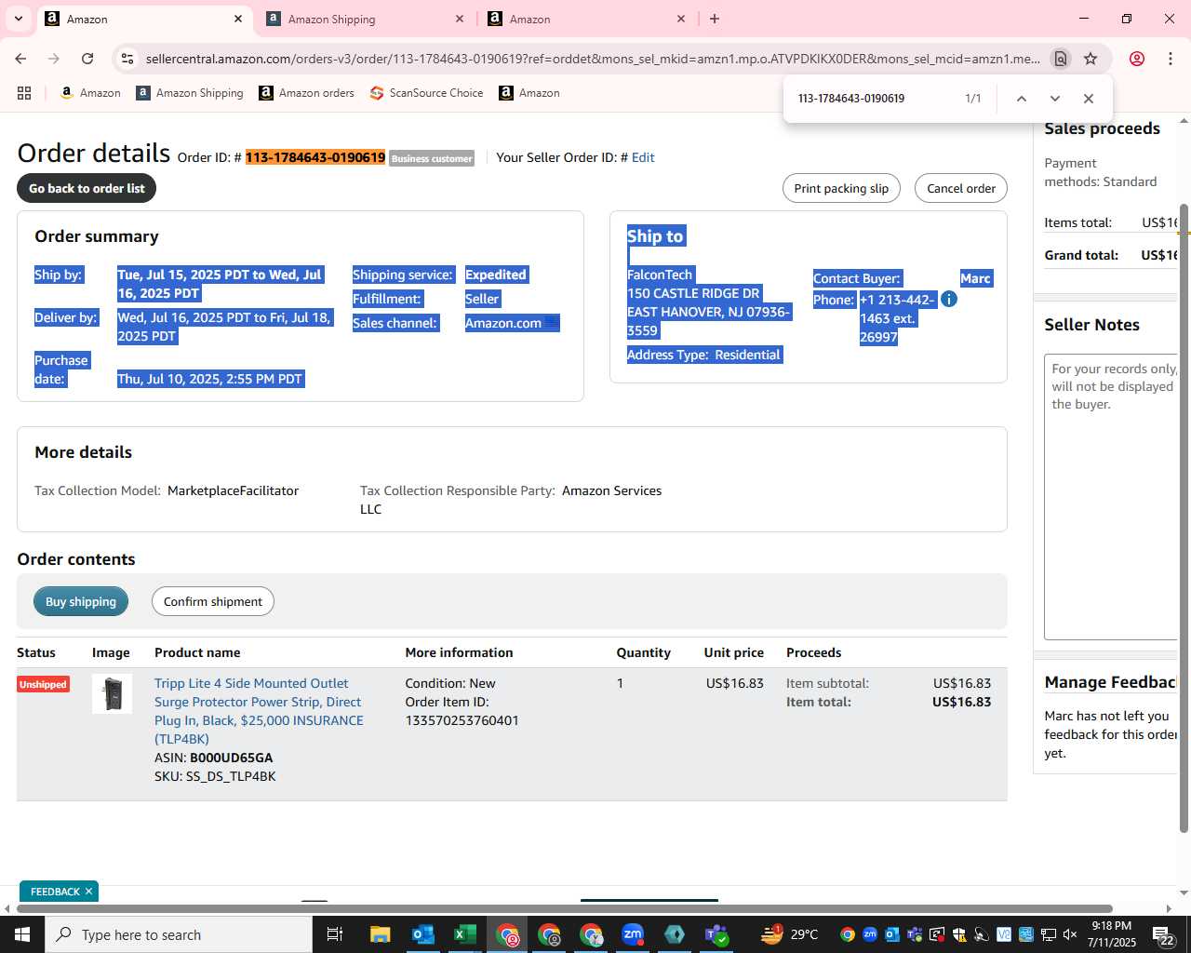Click the Business customer badge
1191x953 pixels.
[x=432, y=158]
